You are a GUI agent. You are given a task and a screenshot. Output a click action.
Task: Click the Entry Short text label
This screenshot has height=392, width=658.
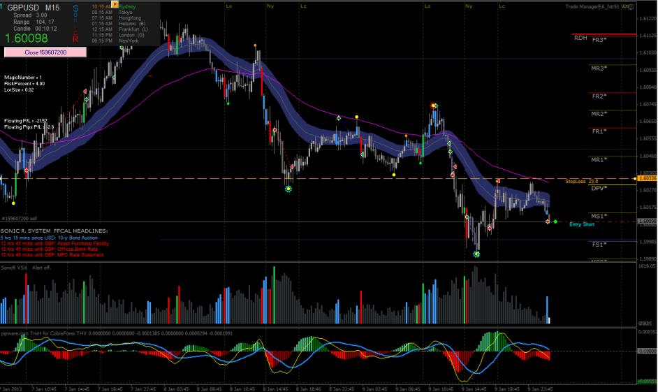pyautogui.click(x=581, y=224)
